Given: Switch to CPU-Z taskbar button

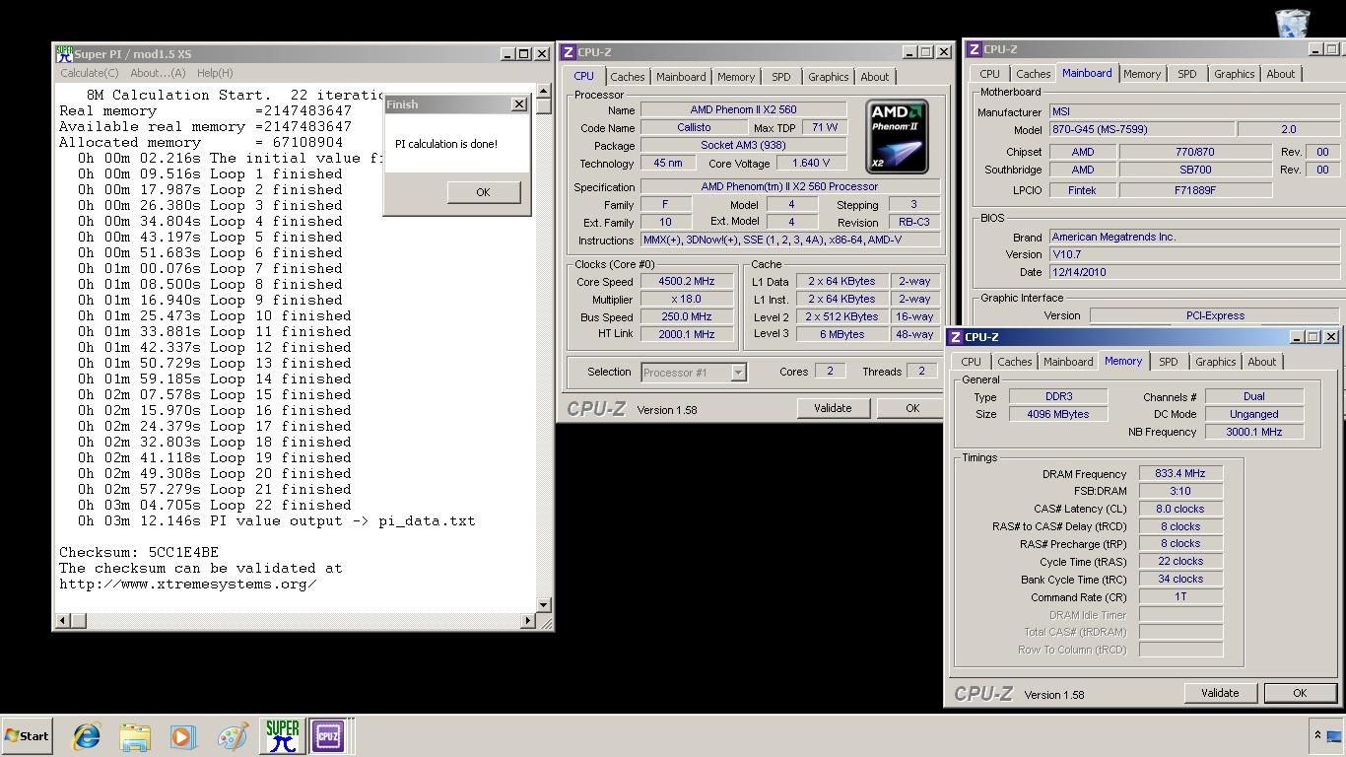Looking at the screenshot, I should [328, 736].
